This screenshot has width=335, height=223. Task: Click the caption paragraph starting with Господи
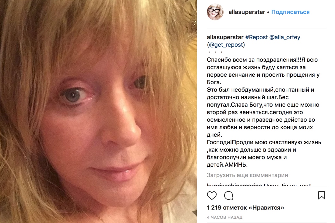point(264,153)
